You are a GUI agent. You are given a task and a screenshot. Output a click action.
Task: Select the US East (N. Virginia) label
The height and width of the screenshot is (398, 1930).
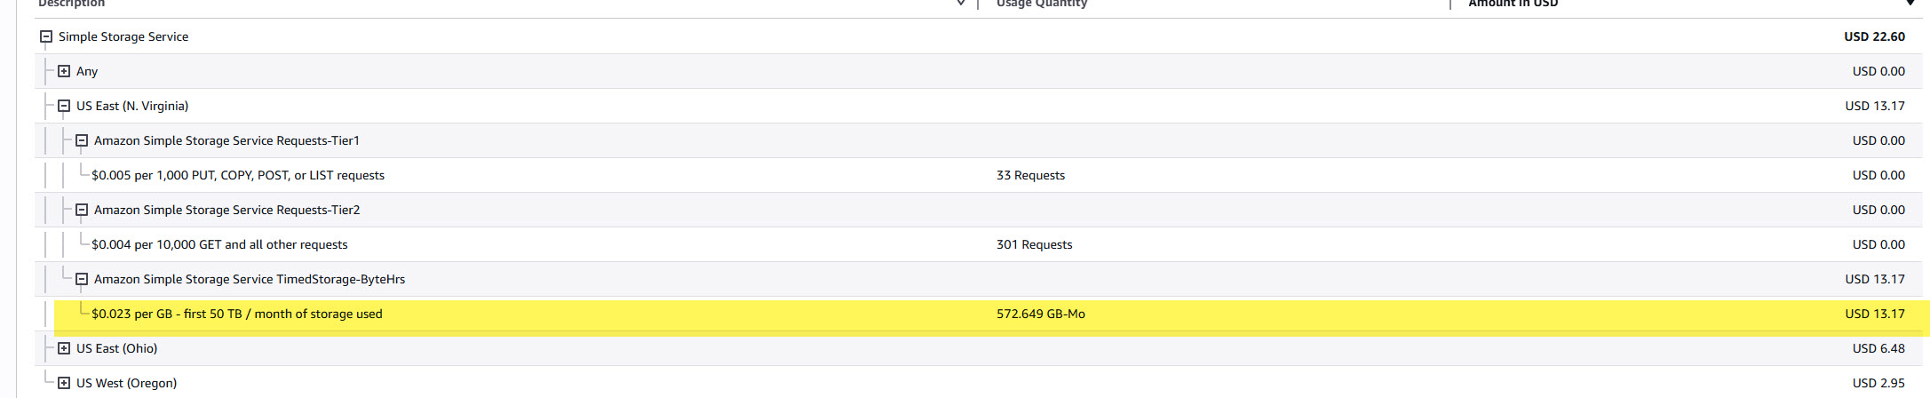[132, 106]
